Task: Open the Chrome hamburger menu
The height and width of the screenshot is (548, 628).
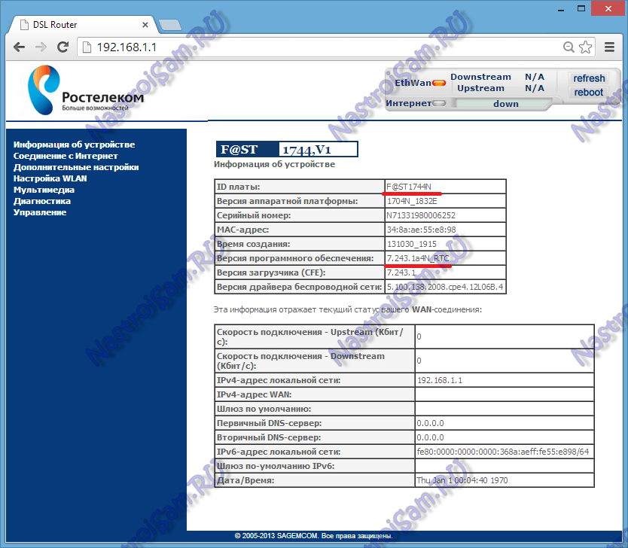Action: coord(609,47)
